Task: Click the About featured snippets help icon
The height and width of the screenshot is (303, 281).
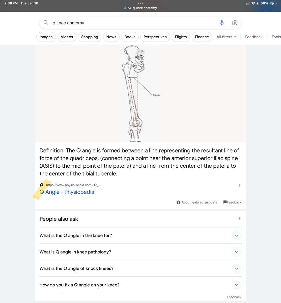Action: tap(178, 202)
